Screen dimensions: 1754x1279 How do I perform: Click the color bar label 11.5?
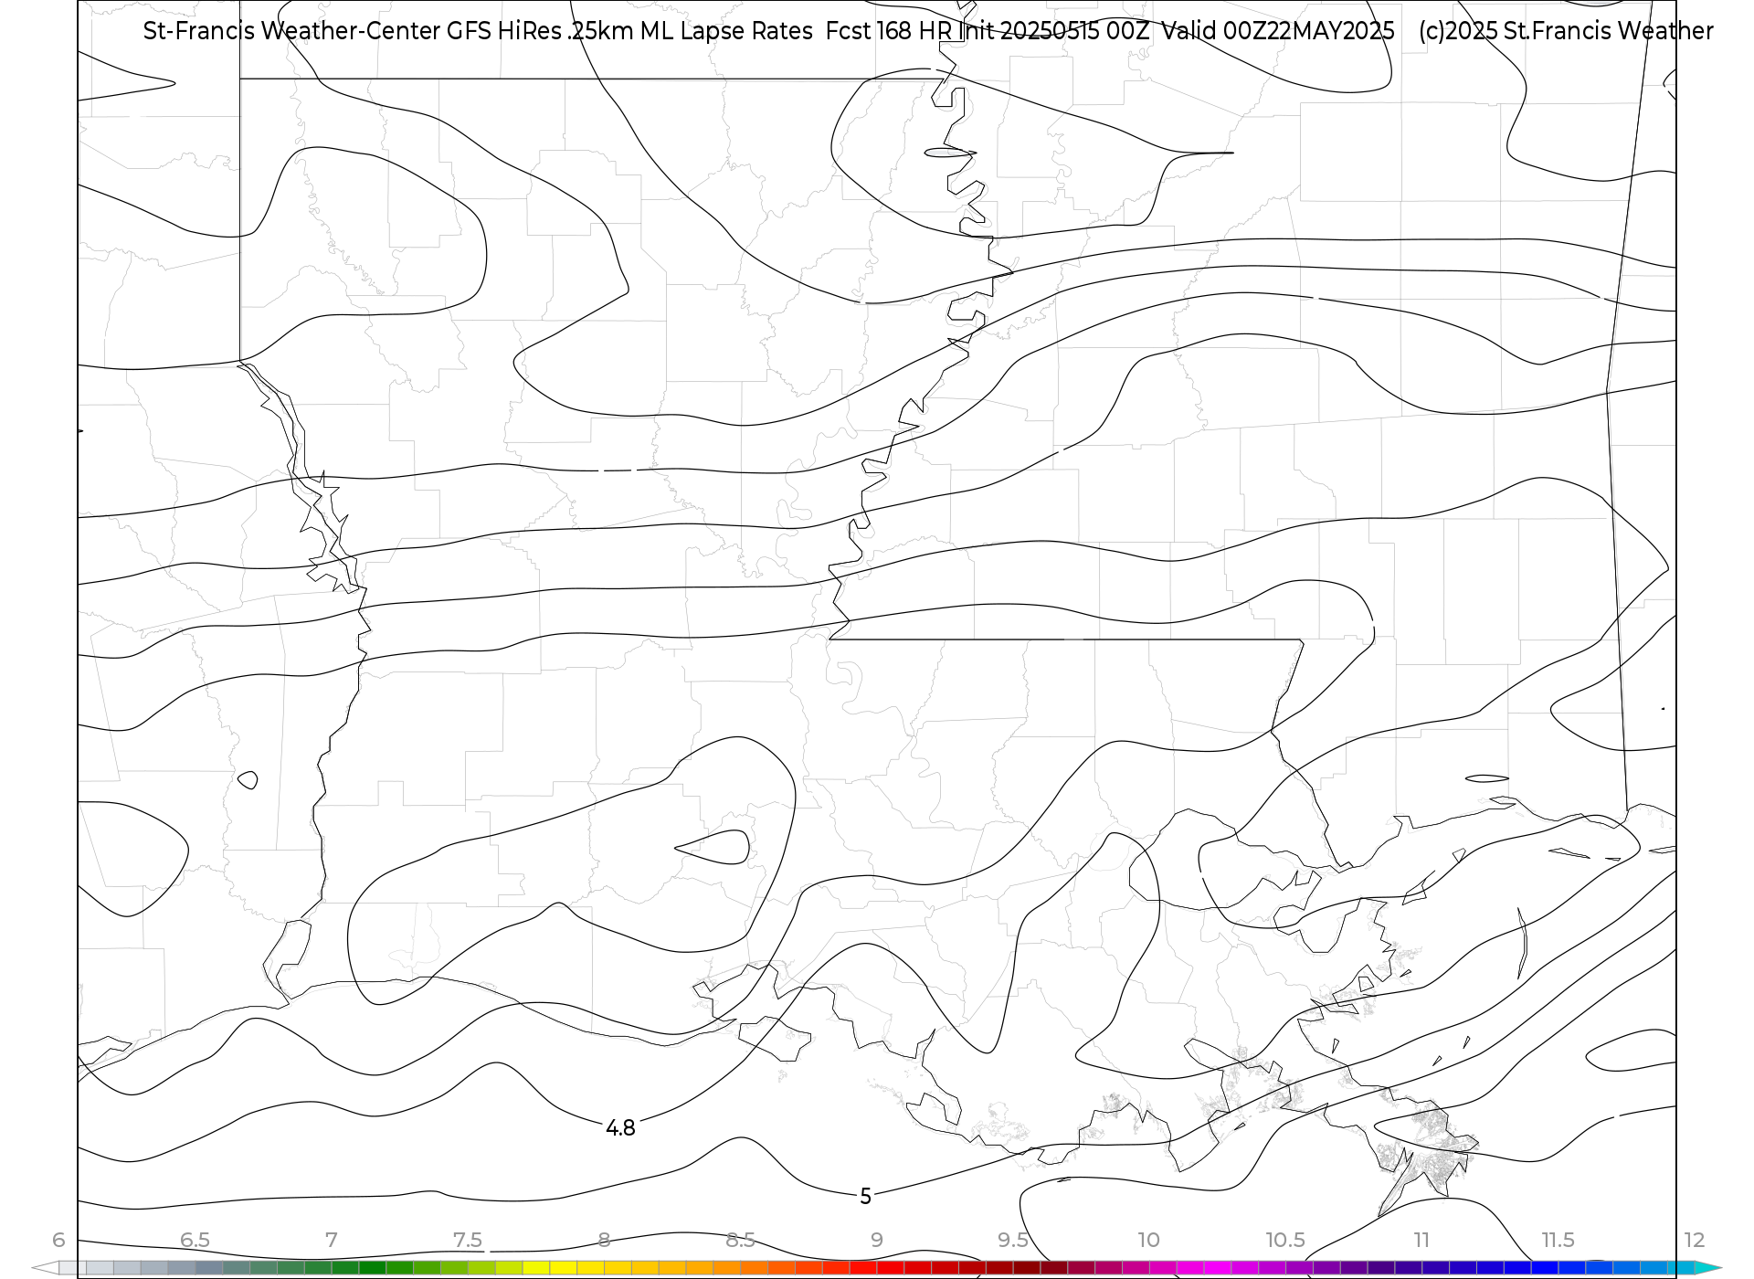click(1558, 1240)
